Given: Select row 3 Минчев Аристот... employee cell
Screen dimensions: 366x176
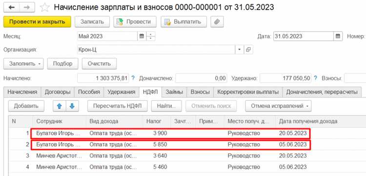Looking at the screenshot, I should 59,156.
